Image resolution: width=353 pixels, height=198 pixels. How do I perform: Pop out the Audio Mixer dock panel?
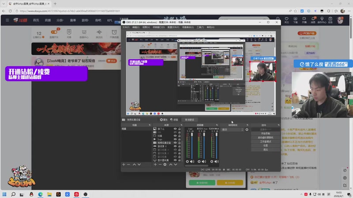[x=217, y=125]
